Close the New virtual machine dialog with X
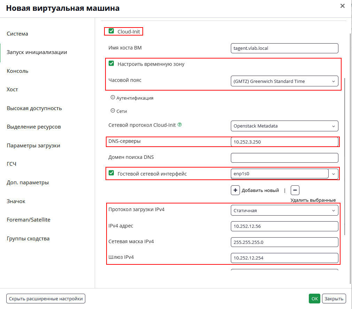The width and height of the screenshot is (352, 309). coord(342,6)
